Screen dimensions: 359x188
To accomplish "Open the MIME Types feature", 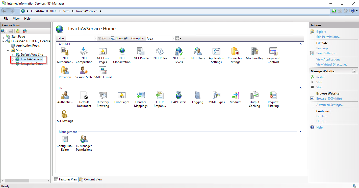I will [x=216, y=98].
